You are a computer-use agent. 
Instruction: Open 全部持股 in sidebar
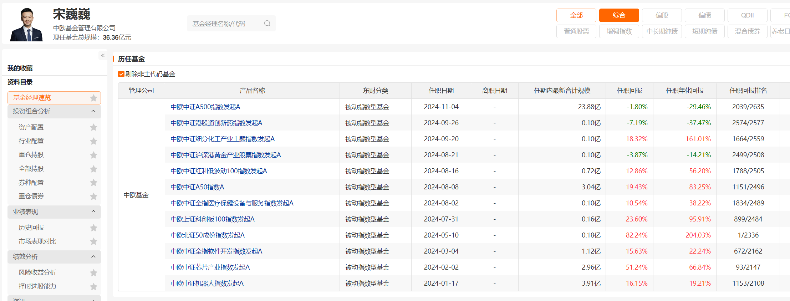click(x=31, y=169)
